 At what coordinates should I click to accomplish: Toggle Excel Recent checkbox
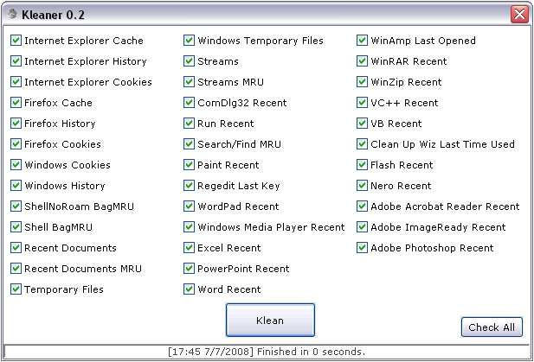tap(189, 248)
